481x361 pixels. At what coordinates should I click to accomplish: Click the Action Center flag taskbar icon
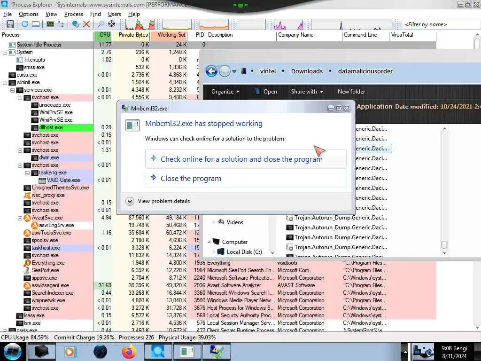click(x=217, y=352)
